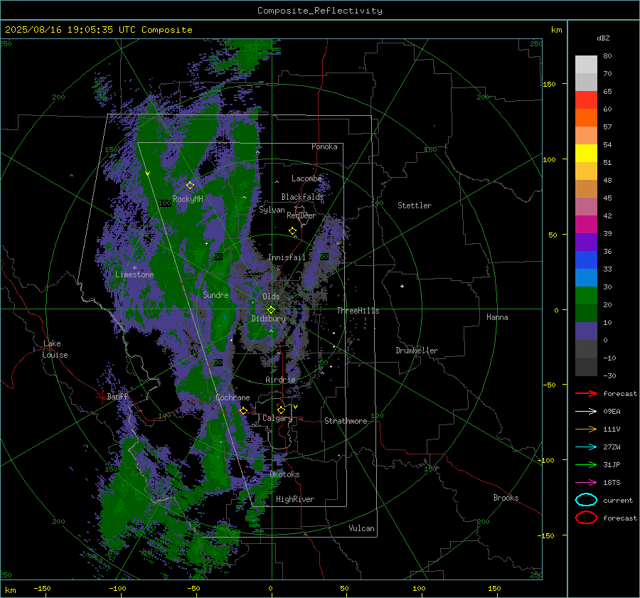Click the red cross marker at Banff
The height and width of the screenshot is (598, 640).
pyautogui.click(x=102, y=397)
